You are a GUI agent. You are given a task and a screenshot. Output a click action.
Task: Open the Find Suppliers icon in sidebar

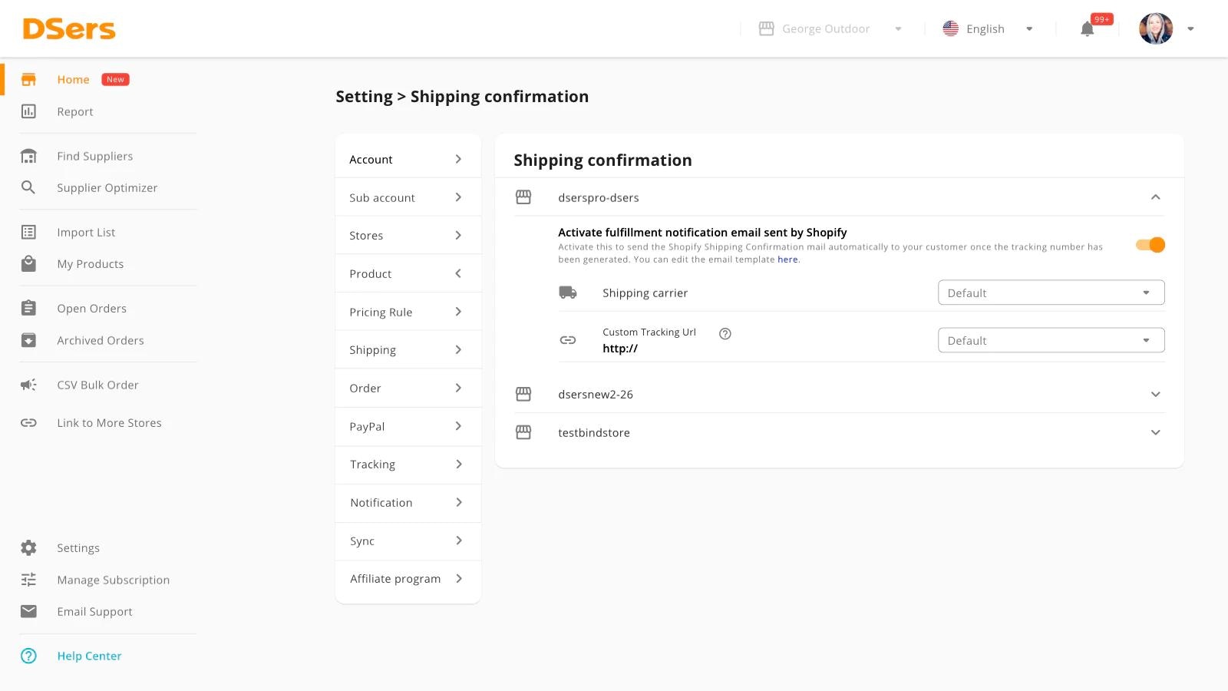click(x=28, y=155)
